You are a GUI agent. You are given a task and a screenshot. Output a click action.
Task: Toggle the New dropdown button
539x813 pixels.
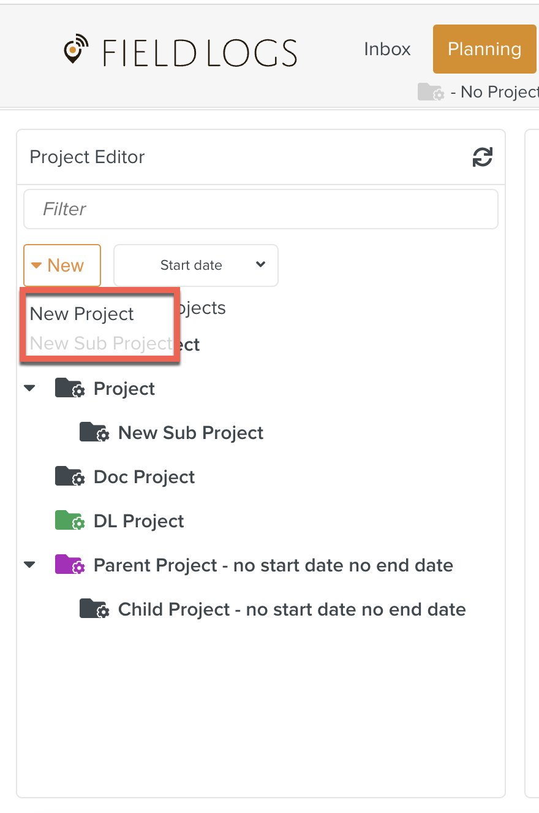(62, 265)
